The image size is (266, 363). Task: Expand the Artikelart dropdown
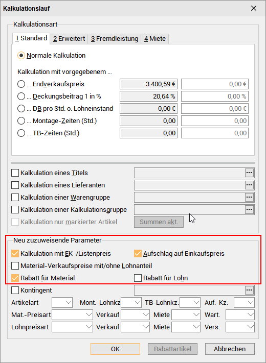[x=62, y=303]
